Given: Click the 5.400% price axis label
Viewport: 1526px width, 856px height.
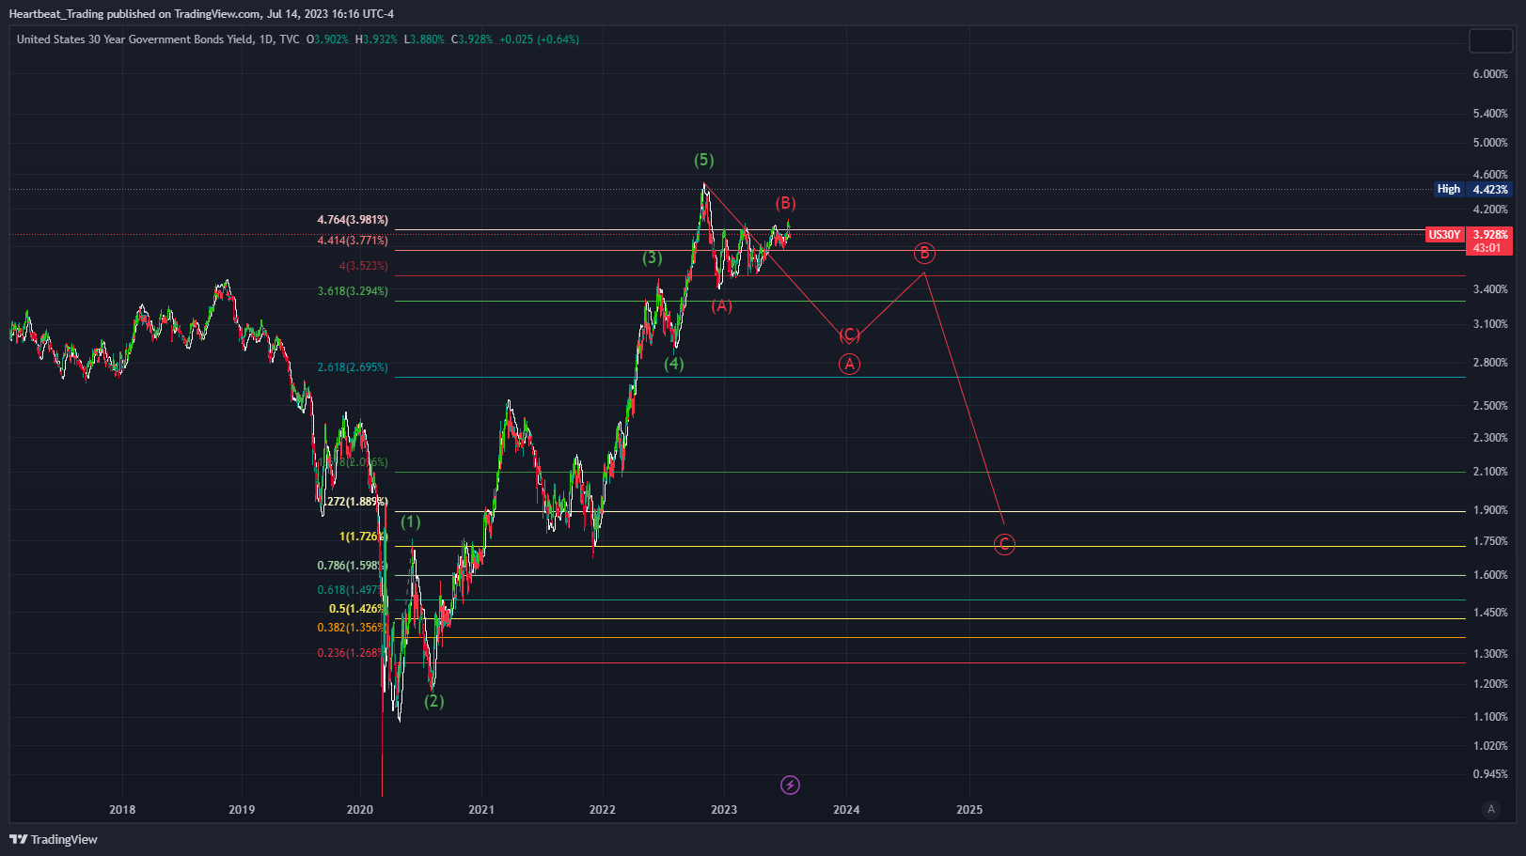Looking at the screenshot, I should coord(1490,114).
